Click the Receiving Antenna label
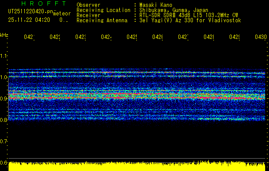The width and height of the screenshot is (269, 171). click(x=102, y=21)
